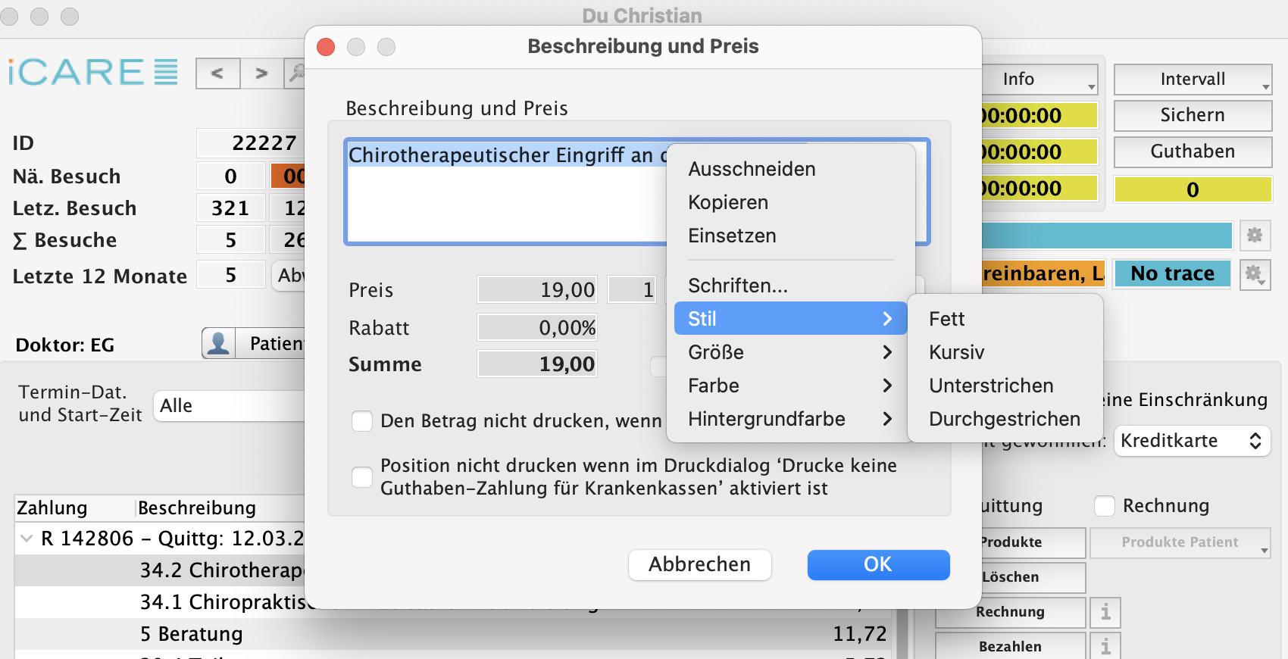
Task: Click the No trace blue color field
Action: 1172,273
